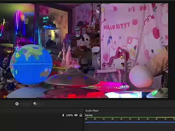The height and width of the screenshot is (131, 175).
Task: Click the '100%' battery level text
Action: pyautogui.click(x=69, y=115)
